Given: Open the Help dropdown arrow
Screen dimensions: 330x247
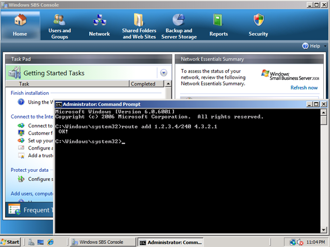Looking at the screenshot, I should click(325, 46).
